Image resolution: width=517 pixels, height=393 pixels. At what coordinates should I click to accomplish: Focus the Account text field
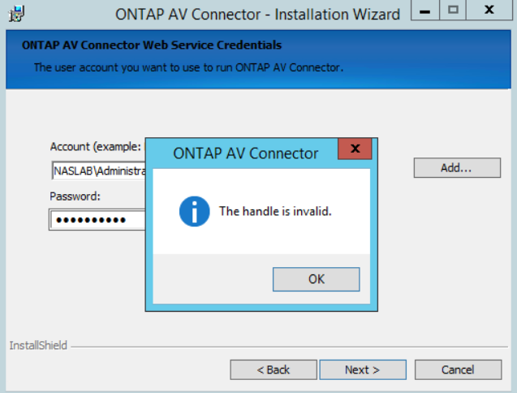click(97, 171)
